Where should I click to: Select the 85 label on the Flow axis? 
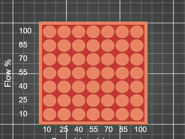click(23, 45)
